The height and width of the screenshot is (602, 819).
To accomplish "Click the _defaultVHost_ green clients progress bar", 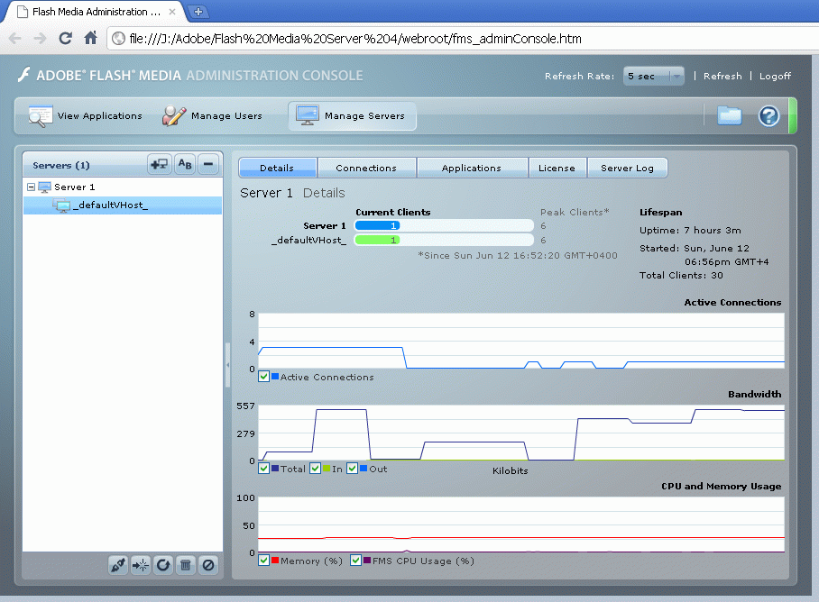I will [377, 240].
